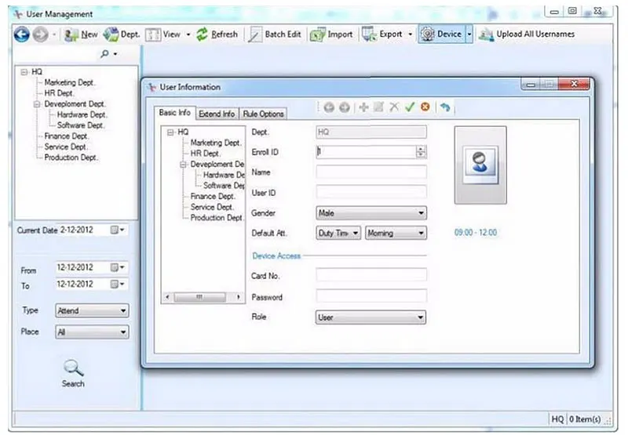628x435 pixels.
Task: Open Batch Edit from the toolbar
Action: click(x=274, y=34)
